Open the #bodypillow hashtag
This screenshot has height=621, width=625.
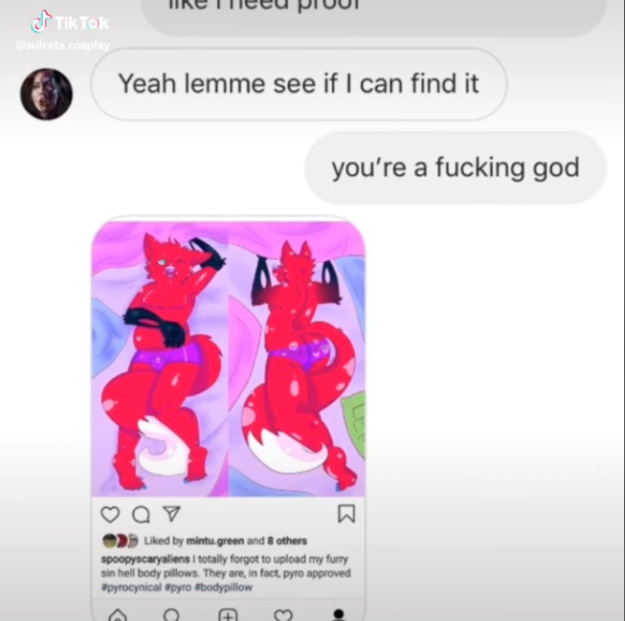[223, 587]
